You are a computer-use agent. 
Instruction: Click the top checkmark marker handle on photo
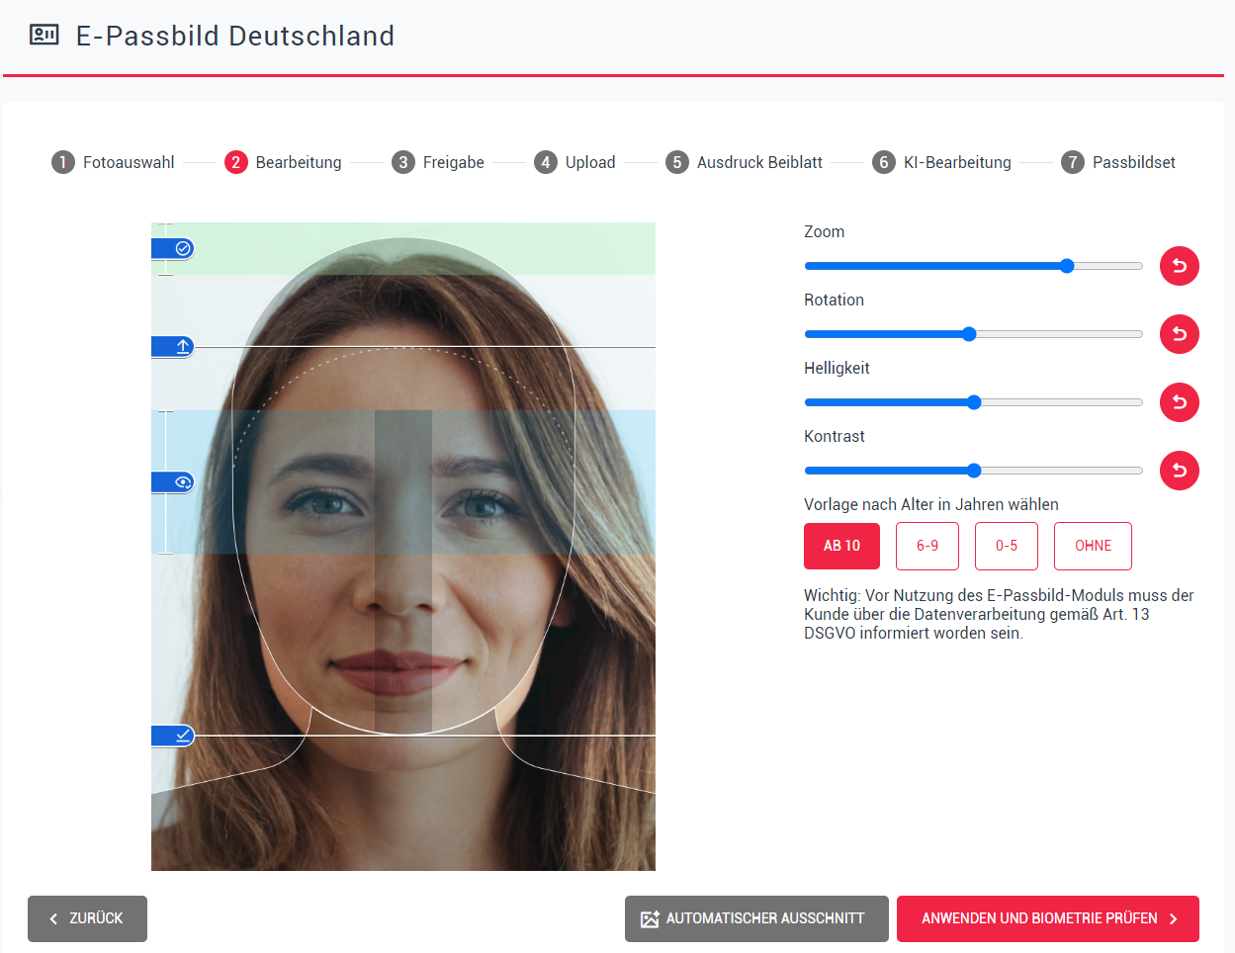(x=173, y=248)
